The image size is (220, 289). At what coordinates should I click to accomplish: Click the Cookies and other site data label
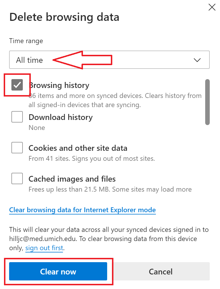click(78, 148)
